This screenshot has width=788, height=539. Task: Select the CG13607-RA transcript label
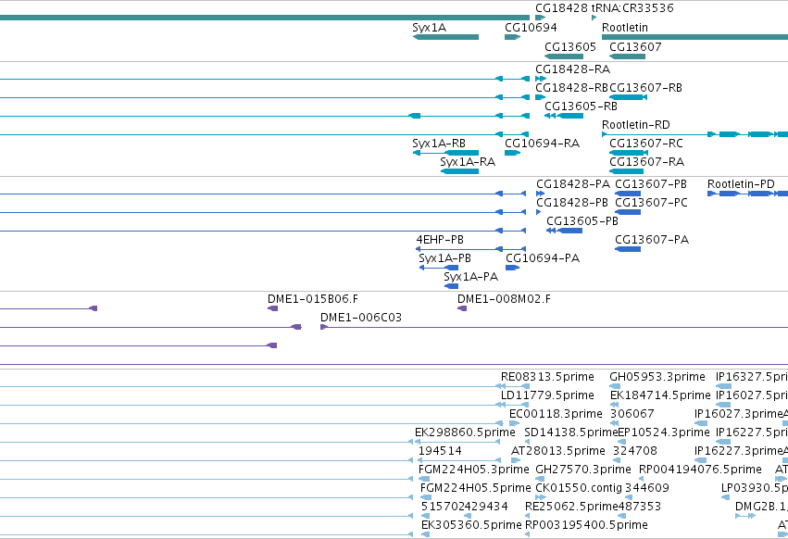646,162
